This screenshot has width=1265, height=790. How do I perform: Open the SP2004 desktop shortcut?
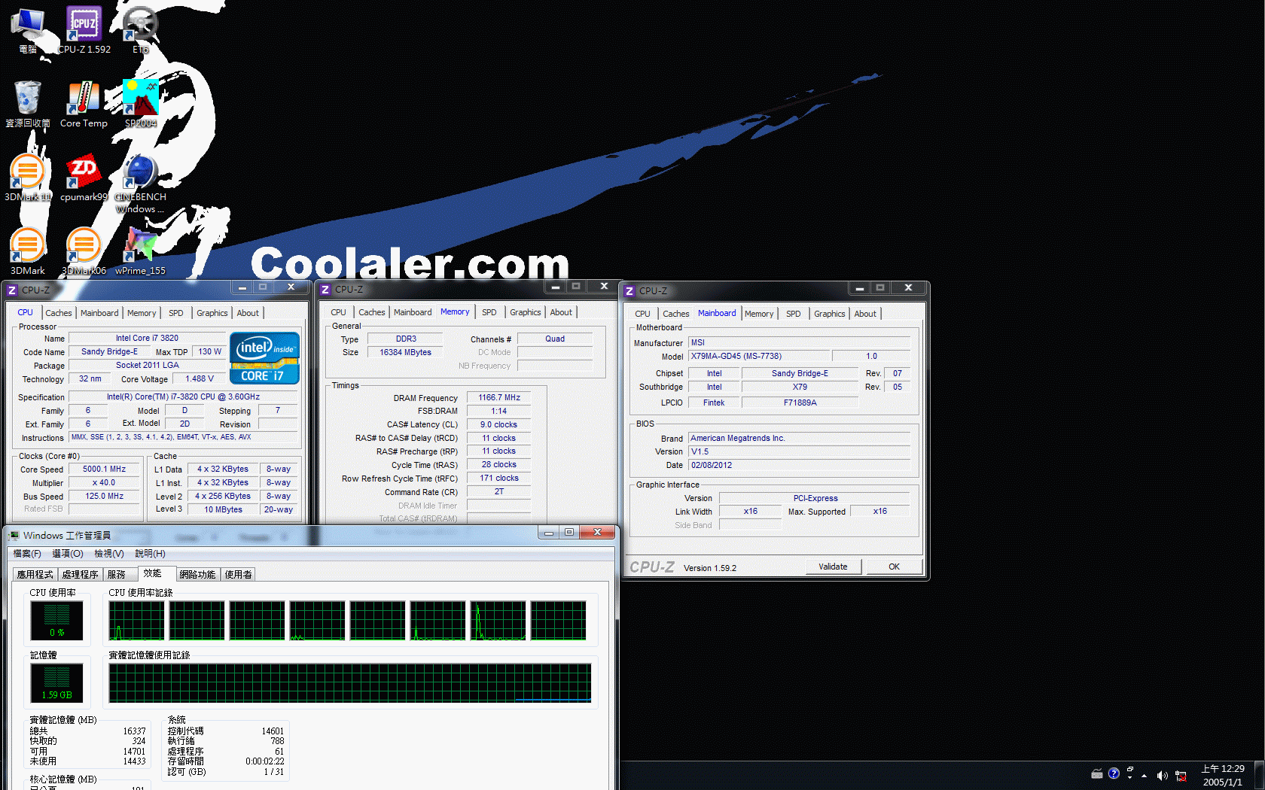[141, 104]
